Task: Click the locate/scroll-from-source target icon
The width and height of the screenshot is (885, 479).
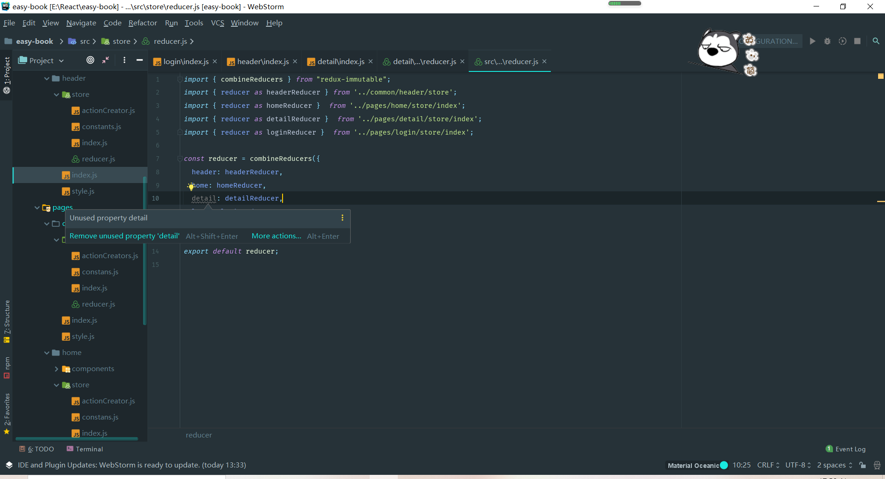Action: tap(90, 60)
